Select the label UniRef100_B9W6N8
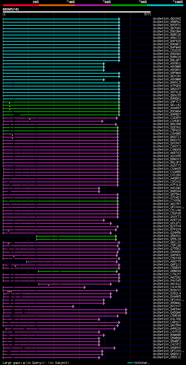Viewport: 186px width, 365px height. tap(167, 335)
